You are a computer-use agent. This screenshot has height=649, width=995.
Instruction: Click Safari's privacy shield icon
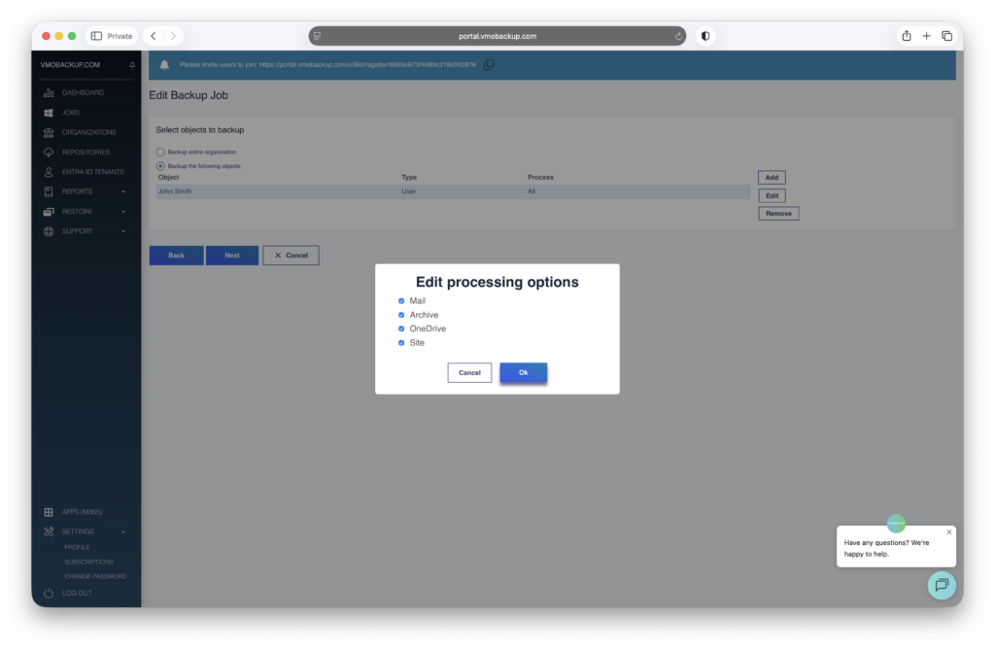[705, 36]
